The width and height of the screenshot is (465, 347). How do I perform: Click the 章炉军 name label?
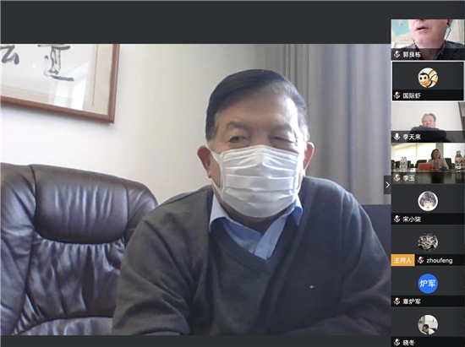pyautogui.click(x=412, y=301)
